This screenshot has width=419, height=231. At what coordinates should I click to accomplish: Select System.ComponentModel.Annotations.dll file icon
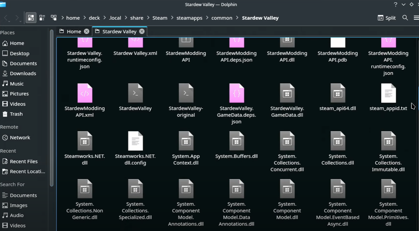(x=186, y=189)
